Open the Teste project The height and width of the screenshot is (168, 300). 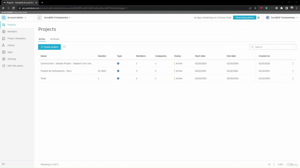[43, 78]
